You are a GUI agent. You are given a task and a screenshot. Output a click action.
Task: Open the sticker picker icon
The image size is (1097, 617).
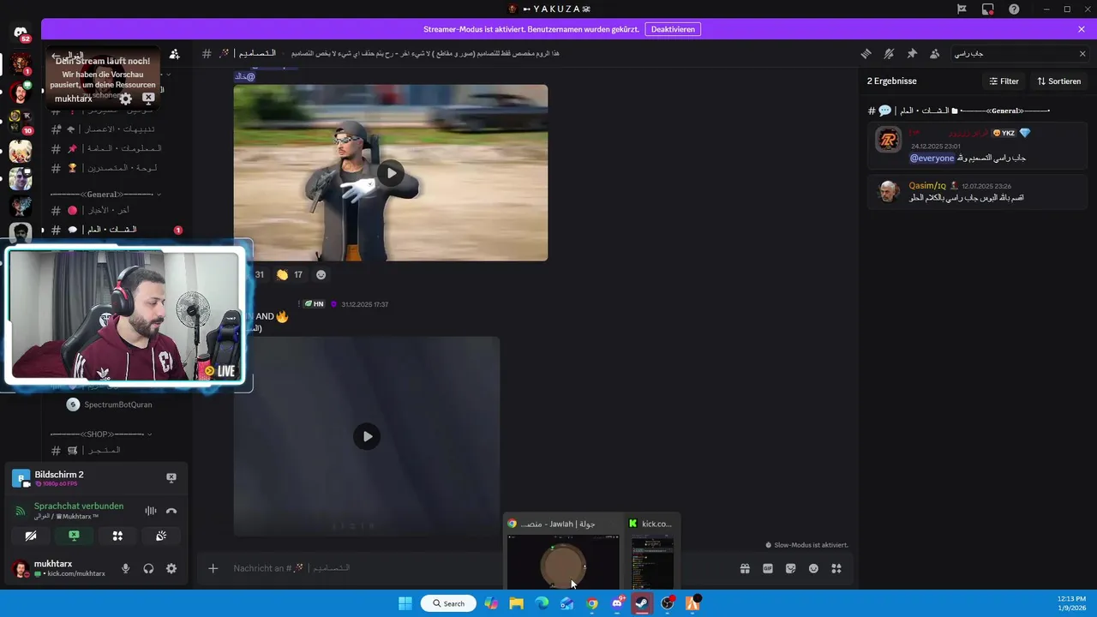coord(790,568)
